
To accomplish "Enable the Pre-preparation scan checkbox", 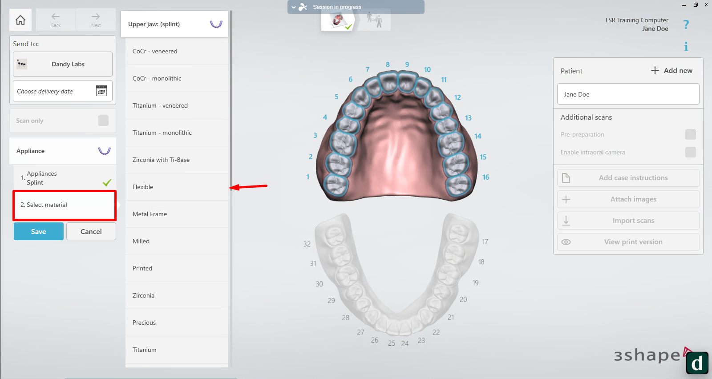I will (x=690, y=134).
